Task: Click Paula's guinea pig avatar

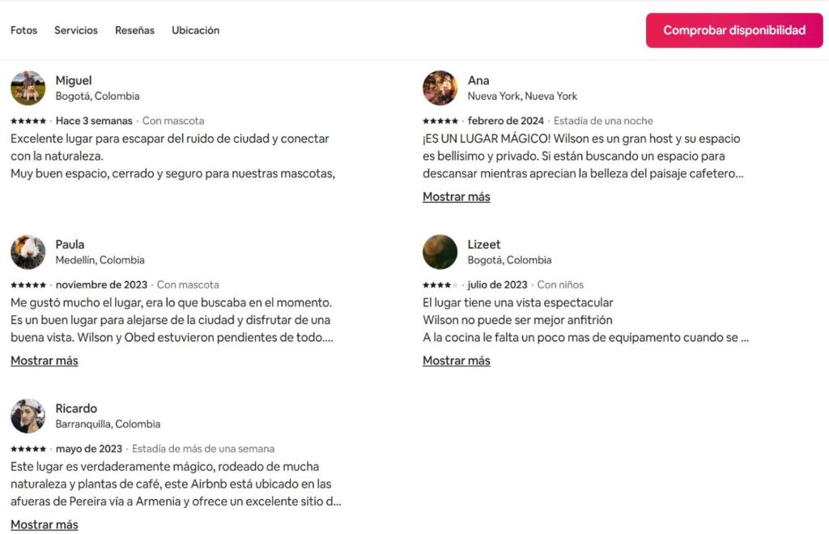Action: 28,252
